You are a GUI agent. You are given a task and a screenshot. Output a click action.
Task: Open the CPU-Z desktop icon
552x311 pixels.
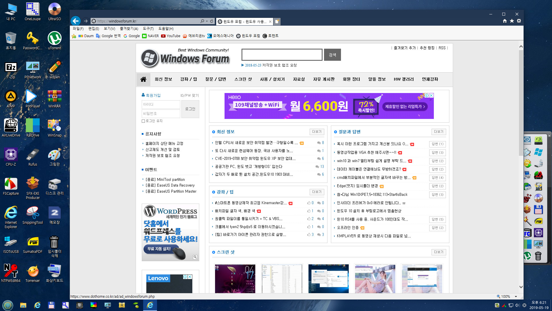(x=11, y=157)
